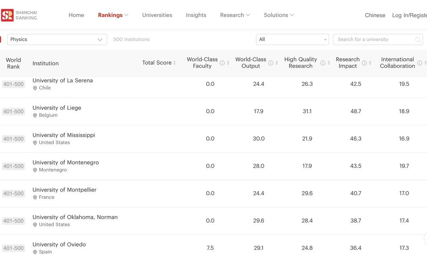Expand the Rankings menu

tap(113, 15)
